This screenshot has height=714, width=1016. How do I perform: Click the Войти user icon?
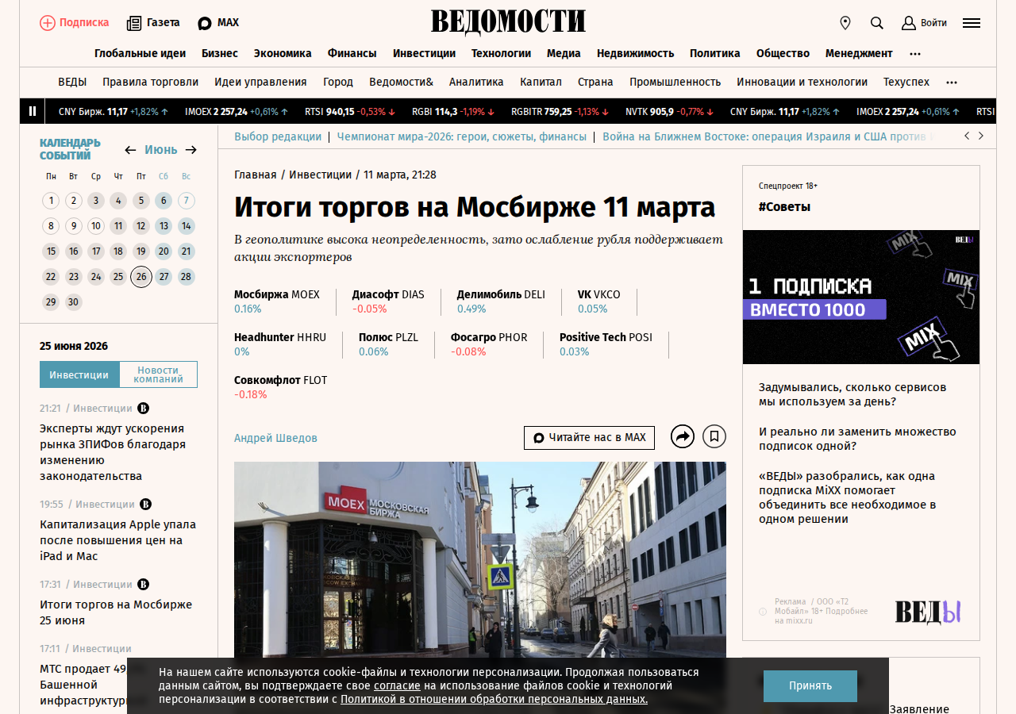point(909,23)
